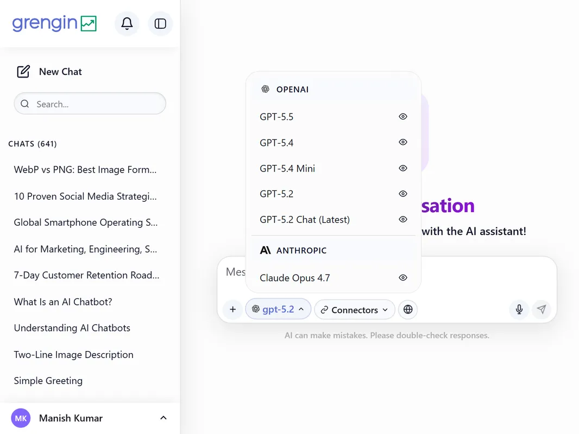Open chat WebP vs PNG: Best Image Form...
This screenshot has height=434, width=579.
click(85, 170)
